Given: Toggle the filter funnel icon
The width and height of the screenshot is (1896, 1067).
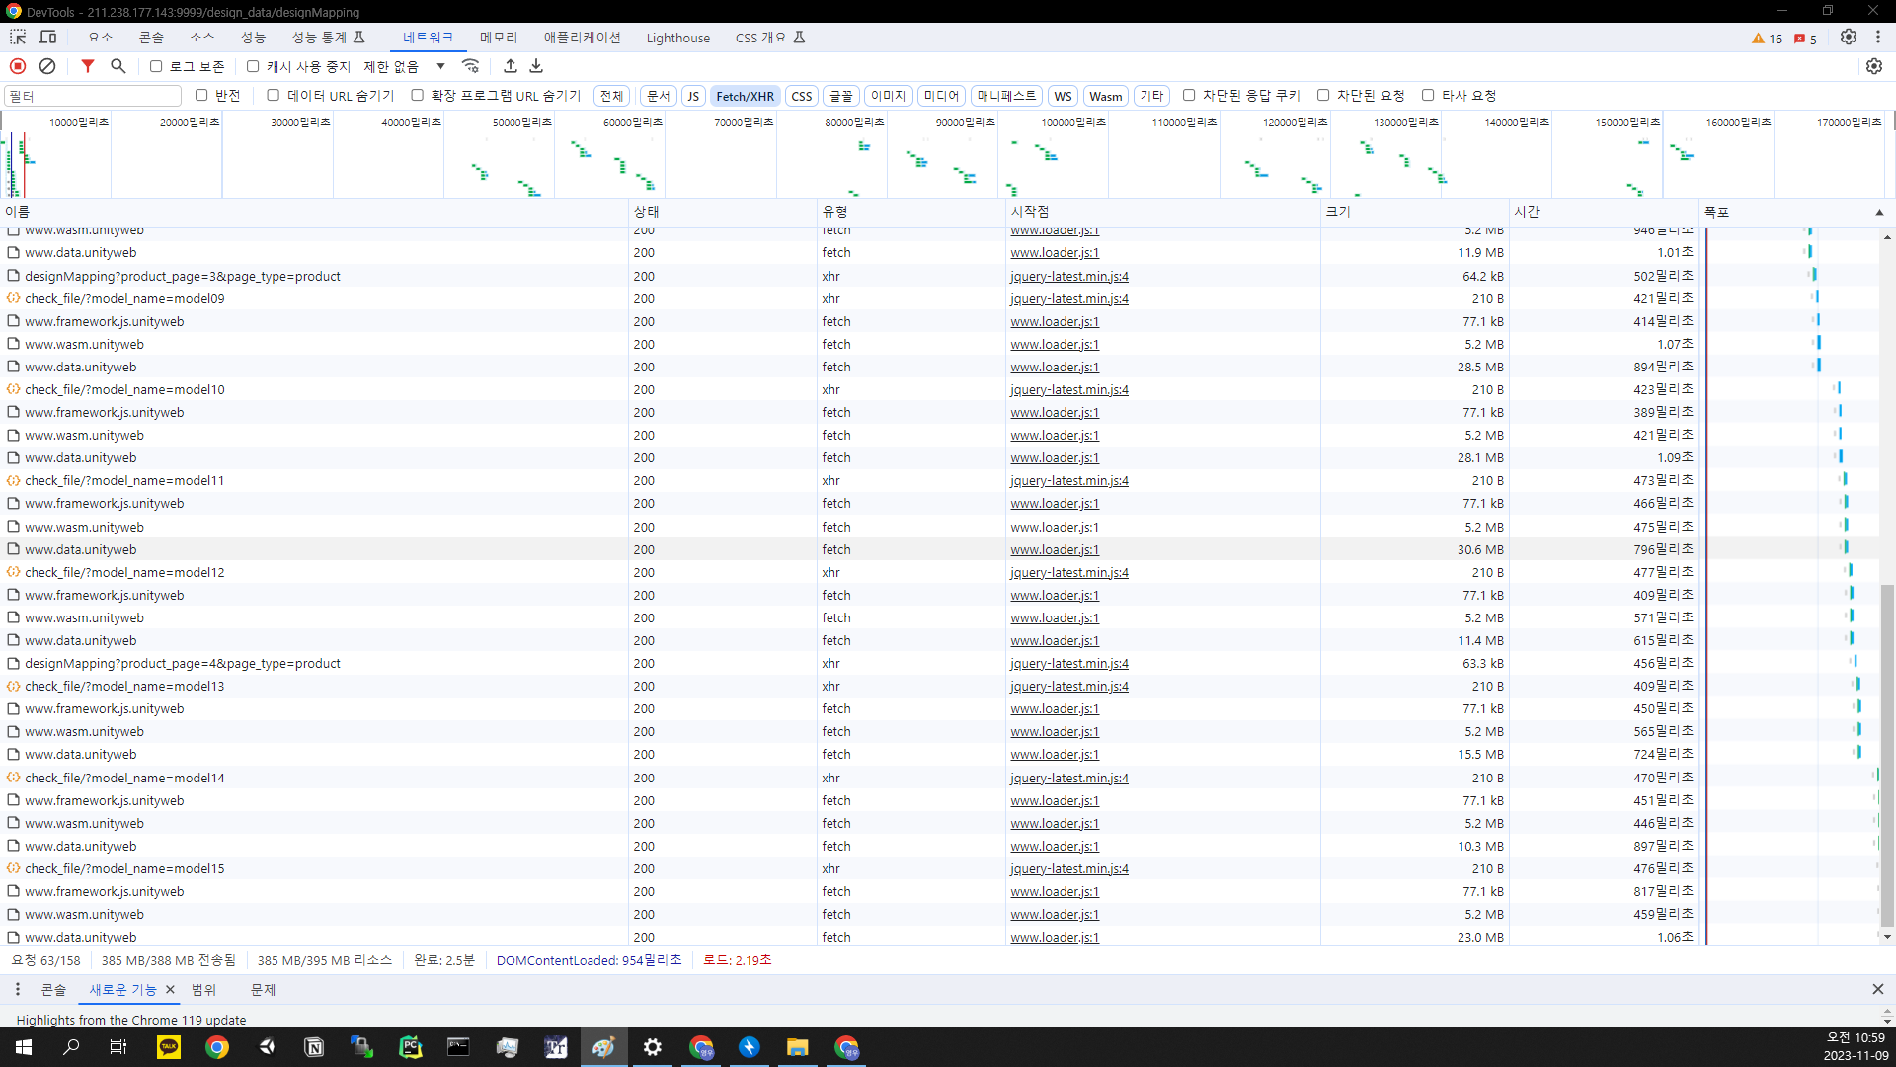Looking at the screenshot, I should pyautogui.click(x=88, y=66).
